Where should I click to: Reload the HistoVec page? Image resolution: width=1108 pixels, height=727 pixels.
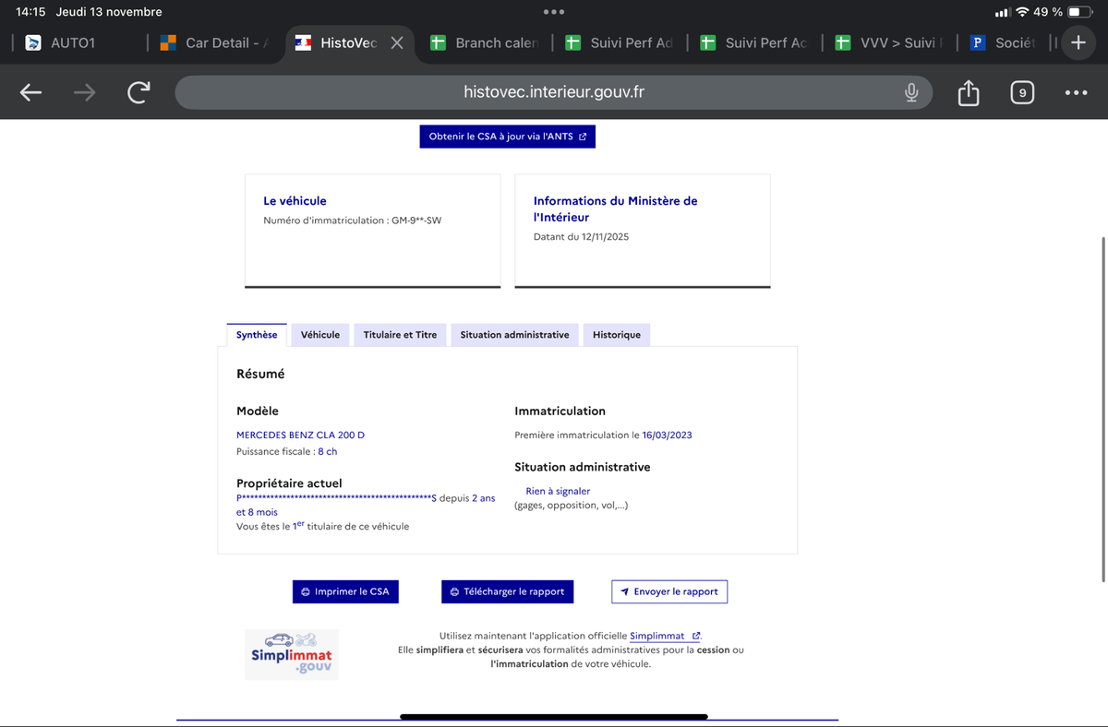click(138, 92)
